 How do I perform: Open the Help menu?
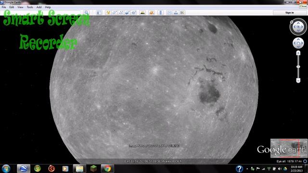[48, 7]
